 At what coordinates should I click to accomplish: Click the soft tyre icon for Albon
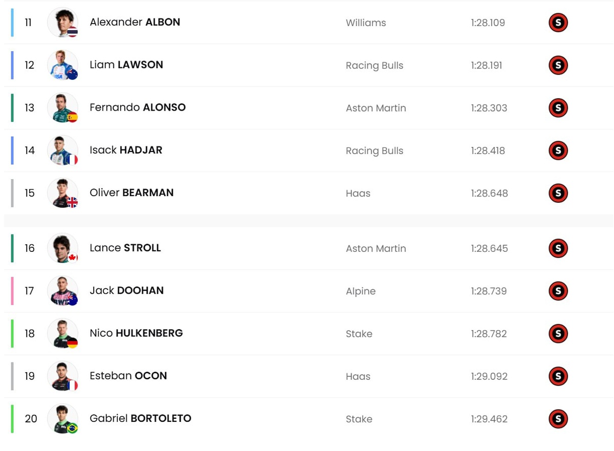[x=558, y=23]
